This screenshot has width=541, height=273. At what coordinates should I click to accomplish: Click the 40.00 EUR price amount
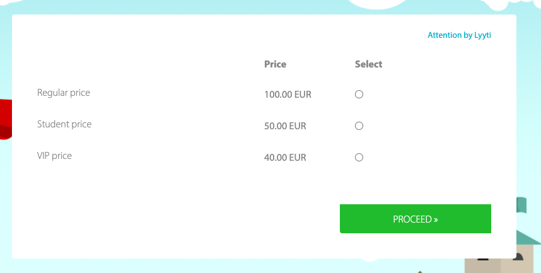(x=285, y=158)
